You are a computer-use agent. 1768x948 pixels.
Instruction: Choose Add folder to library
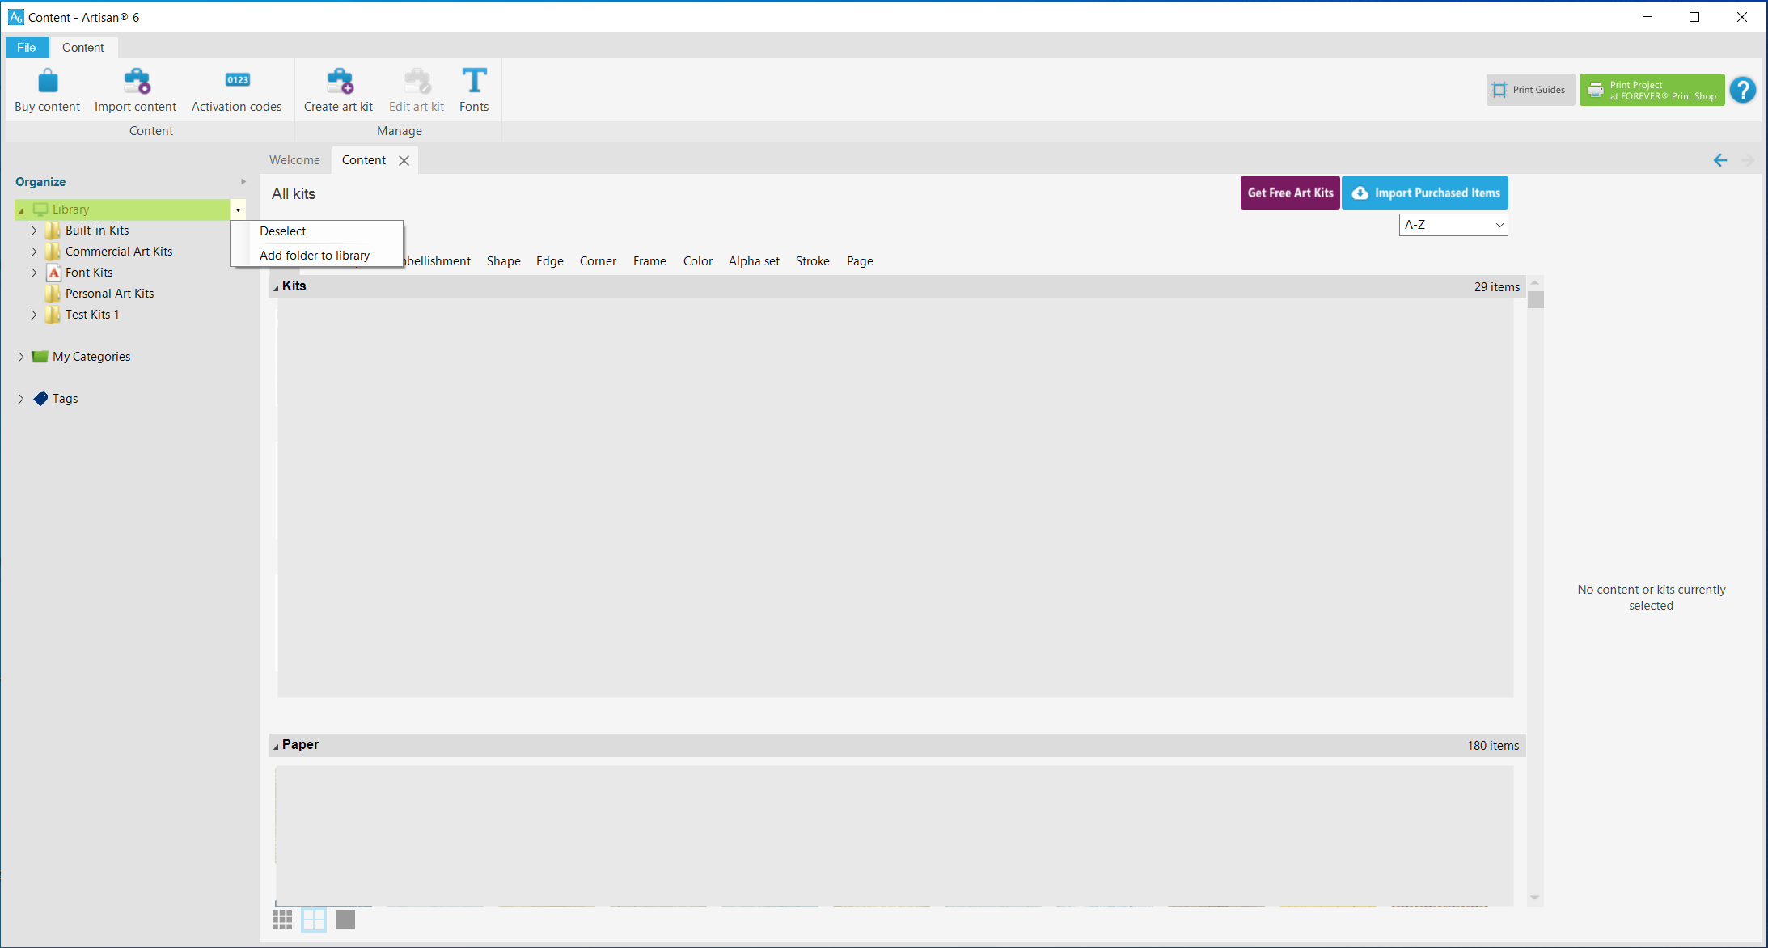[x=316, y=256]
